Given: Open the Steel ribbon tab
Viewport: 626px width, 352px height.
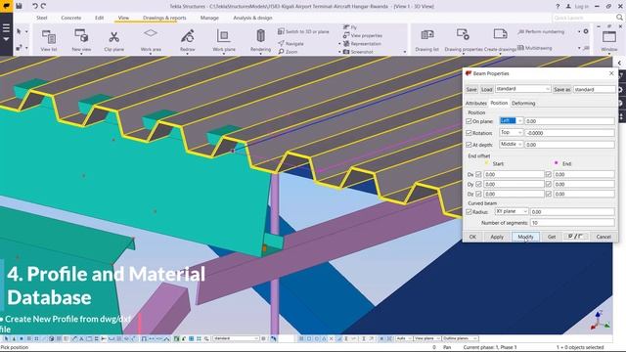Looking at the screenshot, I should (x=41, y=18).
